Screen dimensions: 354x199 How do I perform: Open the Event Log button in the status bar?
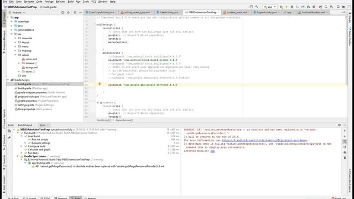point(339,198)
